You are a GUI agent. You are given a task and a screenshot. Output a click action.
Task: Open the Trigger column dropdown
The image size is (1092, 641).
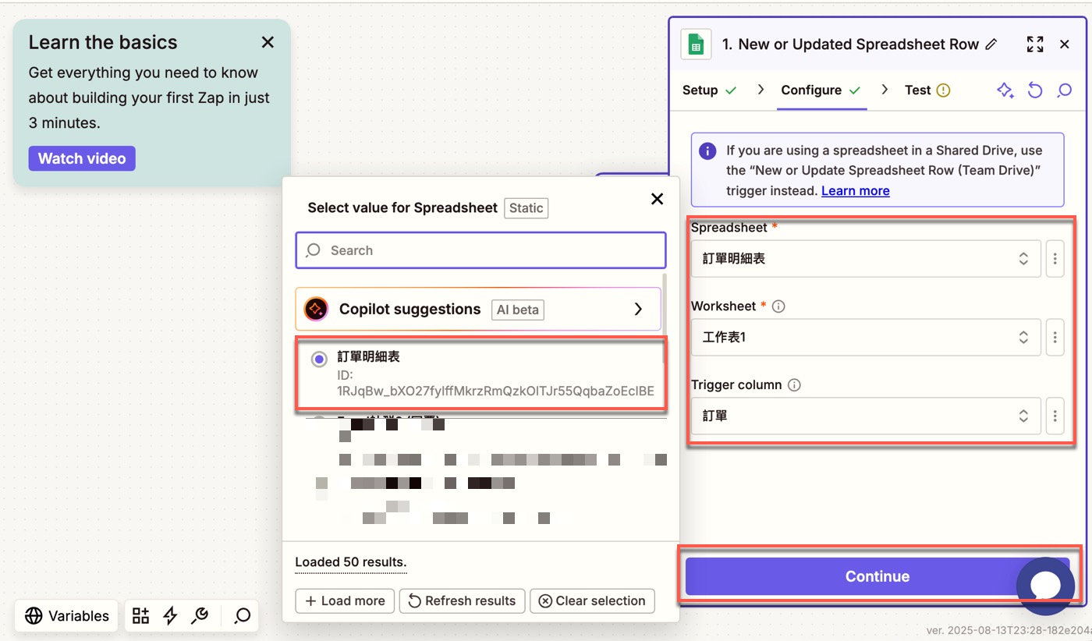866,416
